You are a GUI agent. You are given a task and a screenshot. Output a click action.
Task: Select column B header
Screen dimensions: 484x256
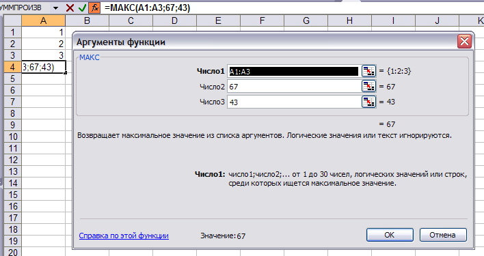tap(87, 20)
